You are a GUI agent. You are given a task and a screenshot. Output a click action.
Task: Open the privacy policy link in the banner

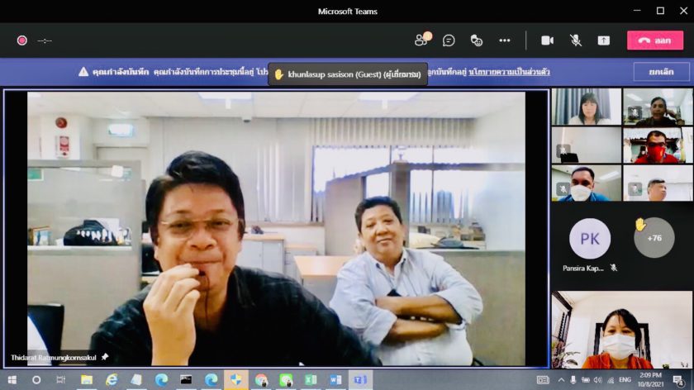[x=509, y=72]
